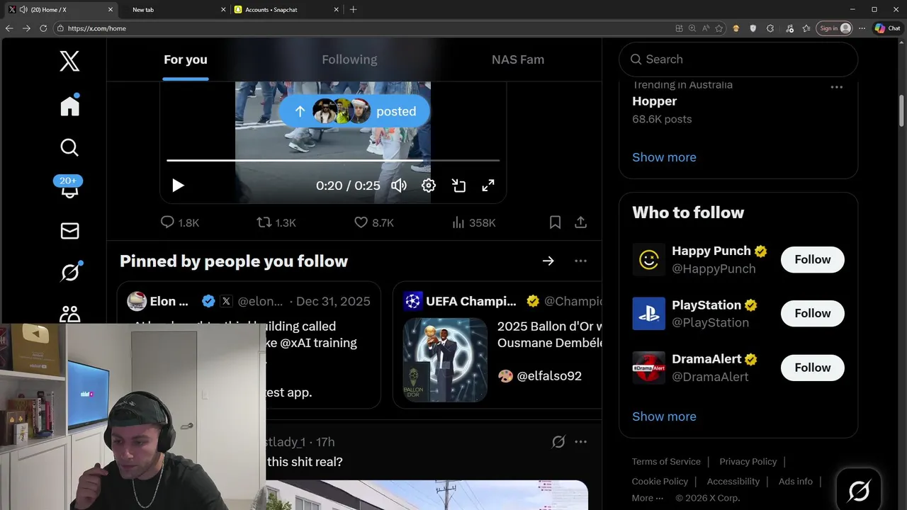907x510 pixels.
Task: Open the Terms of Service link
Action: pyautogui.click(x=666, y=461)
